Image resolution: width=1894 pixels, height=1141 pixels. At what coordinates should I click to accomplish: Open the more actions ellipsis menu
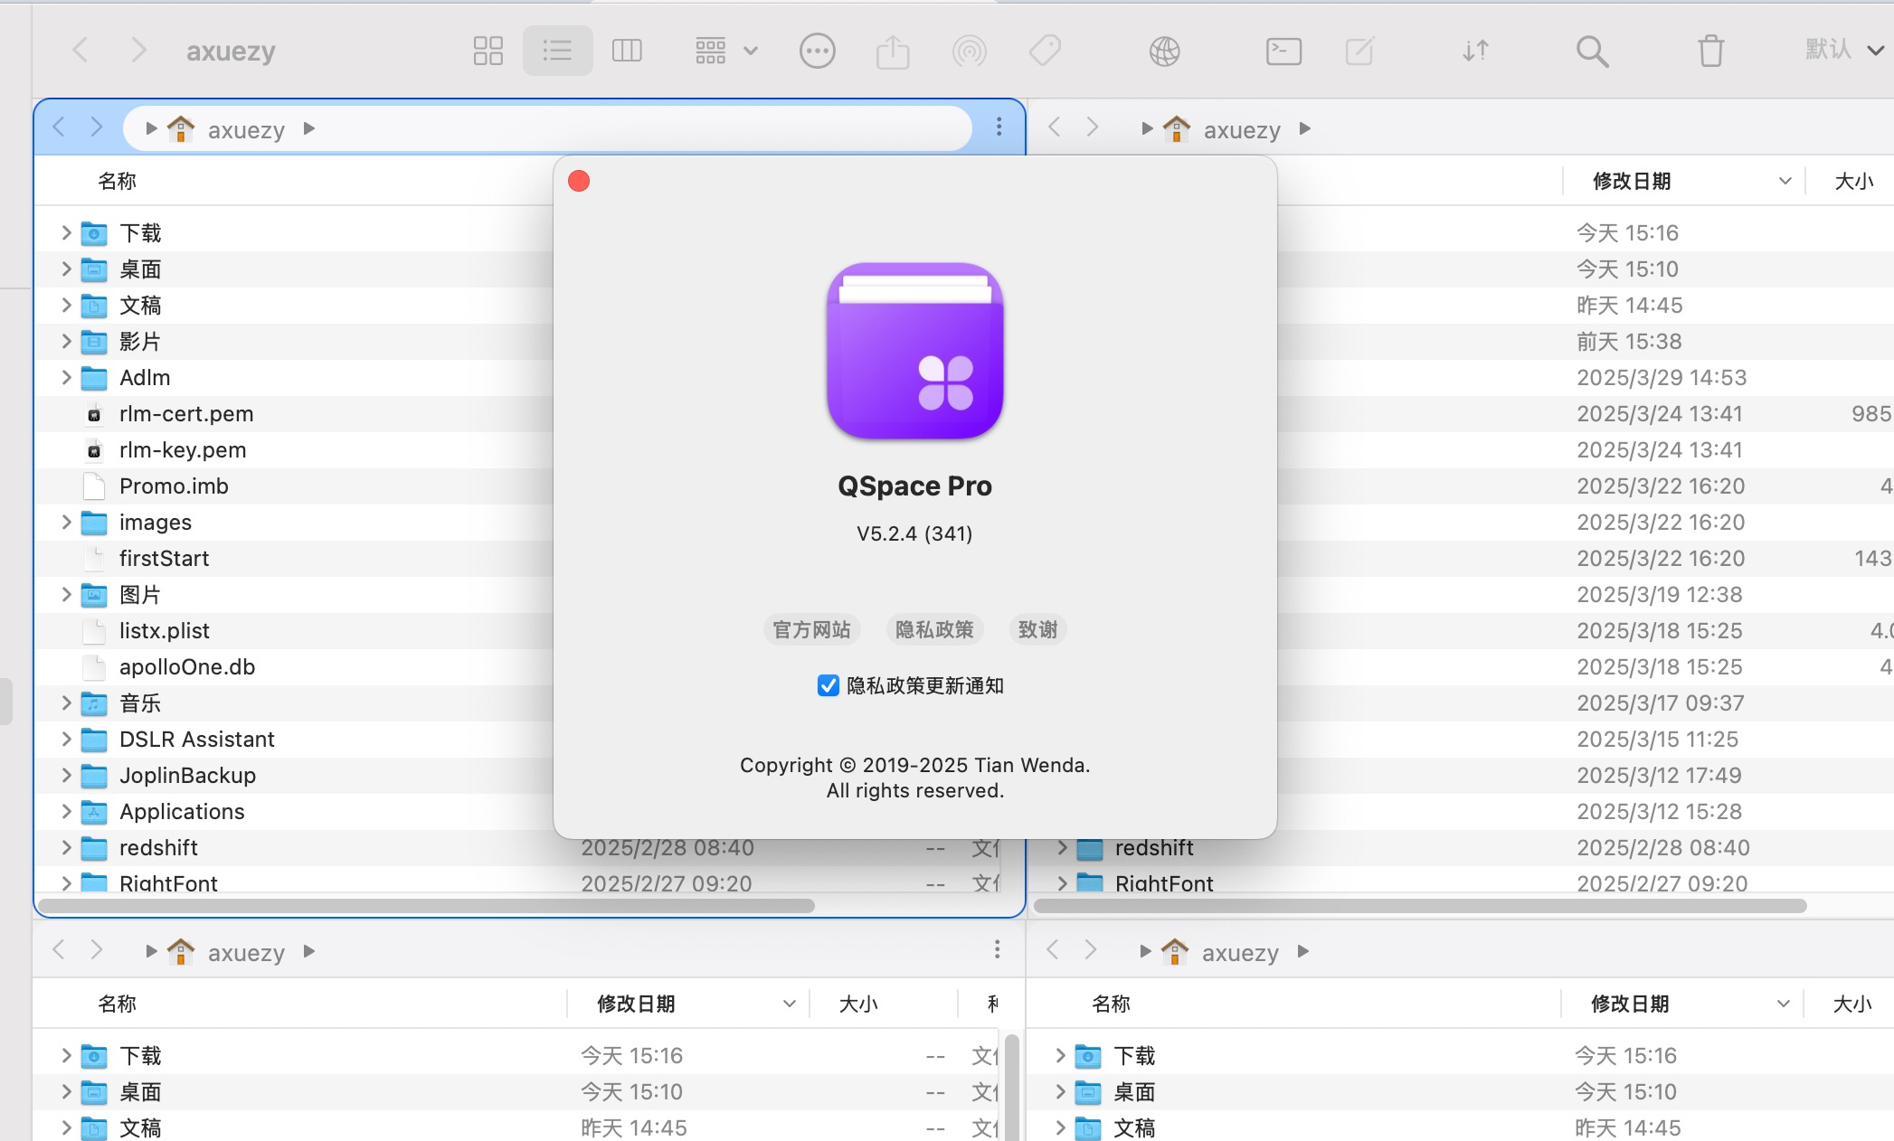tap(818, 51)
